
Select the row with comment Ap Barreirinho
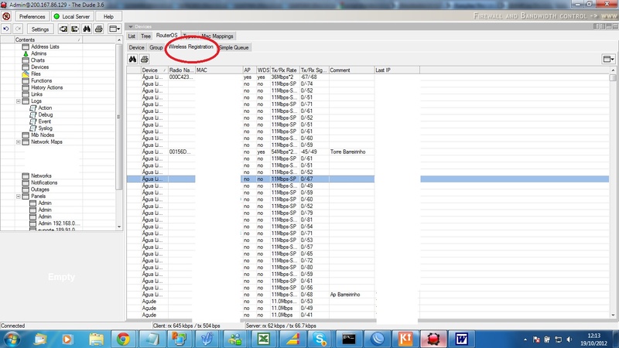[367, 295]
